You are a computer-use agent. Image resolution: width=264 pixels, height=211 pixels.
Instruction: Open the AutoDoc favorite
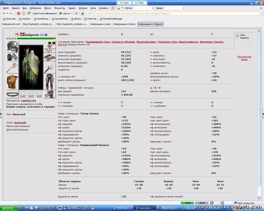[x=25, y=18]
